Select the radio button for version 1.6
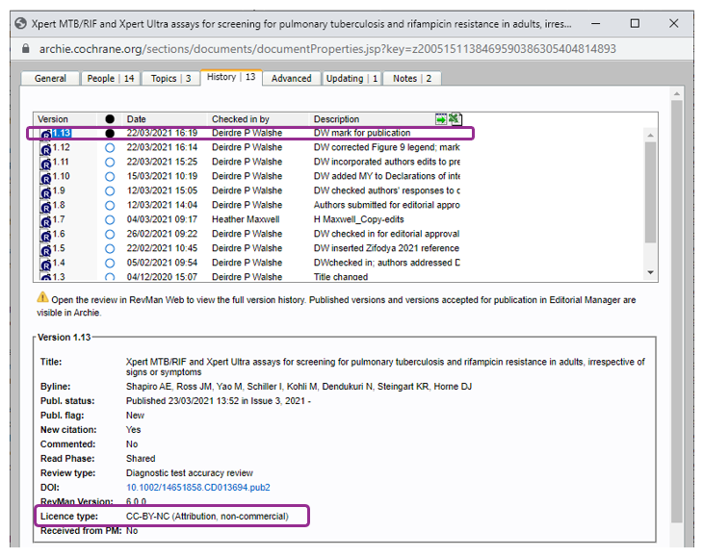Screen dimensions: 703x558 [110, 235]
